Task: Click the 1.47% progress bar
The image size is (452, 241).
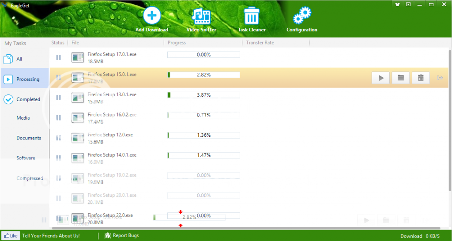Action: click(203, 155)
